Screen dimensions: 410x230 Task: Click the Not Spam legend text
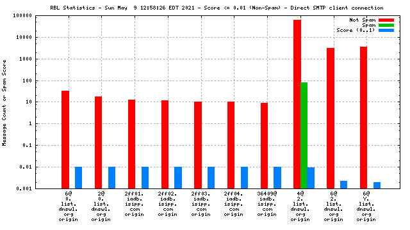pos(363,20)
